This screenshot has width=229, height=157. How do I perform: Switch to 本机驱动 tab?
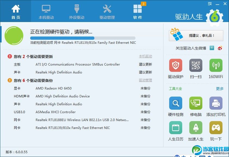[46, 11]
